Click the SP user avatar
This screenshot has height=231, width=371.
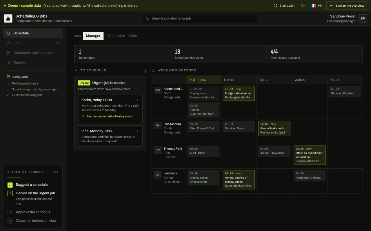[x=363, y=18]
